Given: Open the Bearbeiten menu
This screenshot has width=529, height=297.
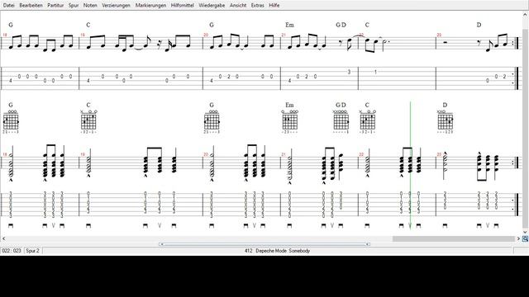Looking at the screenshot, I should point(31,6).
